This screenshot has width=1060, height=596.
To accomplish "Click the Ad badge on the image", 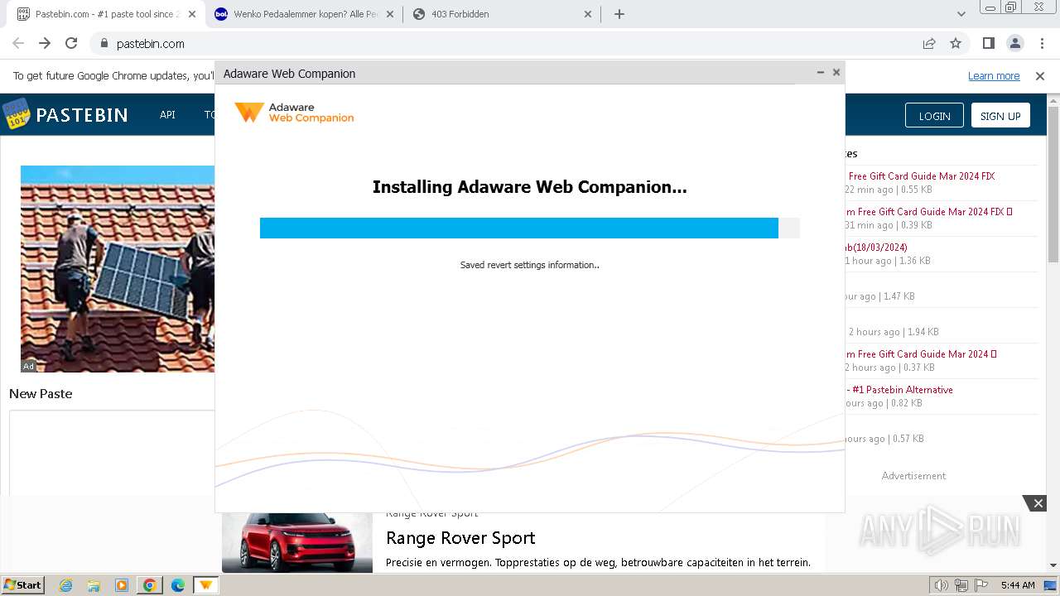I will pos(29,366).
